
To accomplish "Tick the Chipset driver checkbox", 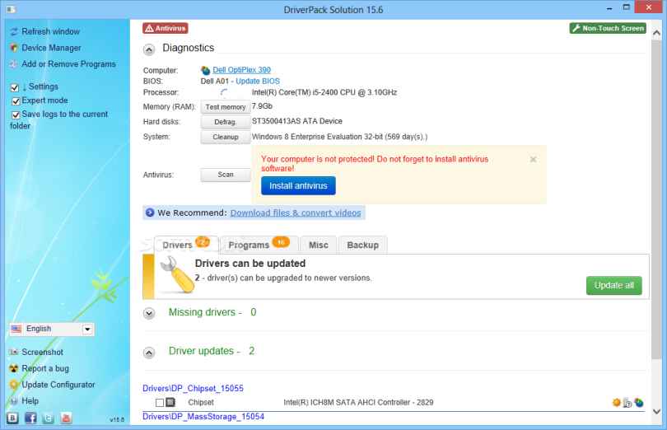I will pos(160,403).
